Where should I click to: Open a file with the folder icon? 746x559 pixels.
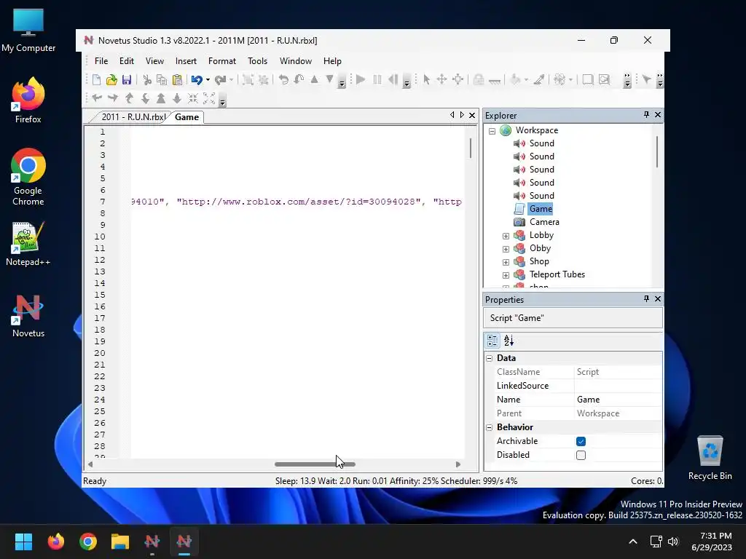(111, 80)
